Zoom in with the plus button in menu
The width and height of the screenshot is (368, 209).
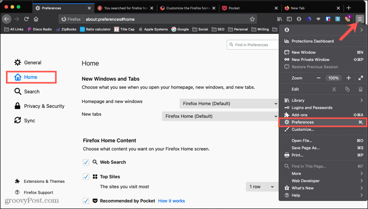tap(349, 78)
